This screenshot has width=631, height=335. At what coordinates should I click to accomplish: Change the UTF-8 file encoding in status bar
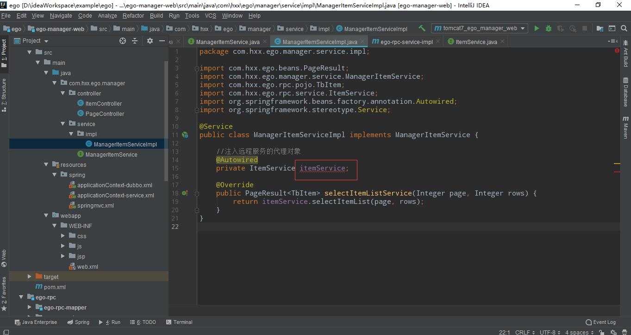click(550, 332)
